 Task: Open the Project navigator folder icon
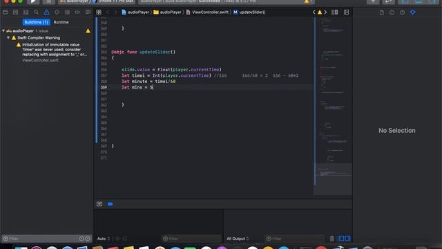pyautogui.click(x=5, y=12)
